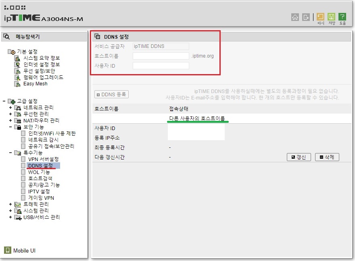This screenshot has height=261, width=355.
Task: Click the 호스트이름 input field
Action: click(161, 56)
